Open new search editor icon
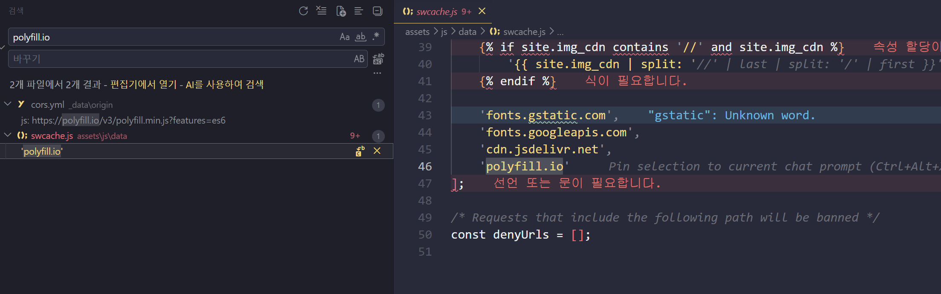 pos(341,11)
